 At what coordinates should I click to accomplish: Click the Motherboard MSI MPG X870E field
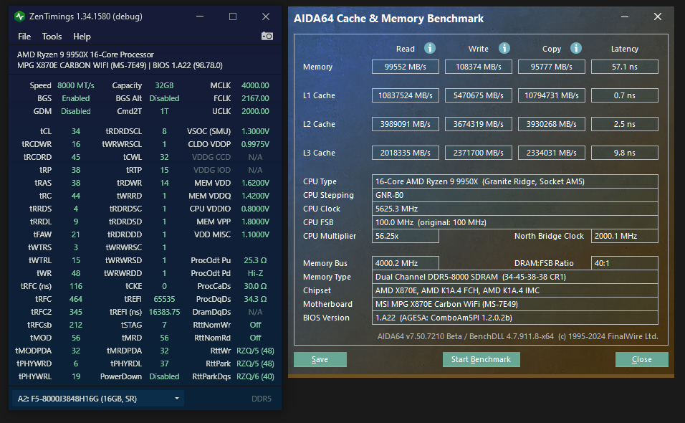pos(516,303)
